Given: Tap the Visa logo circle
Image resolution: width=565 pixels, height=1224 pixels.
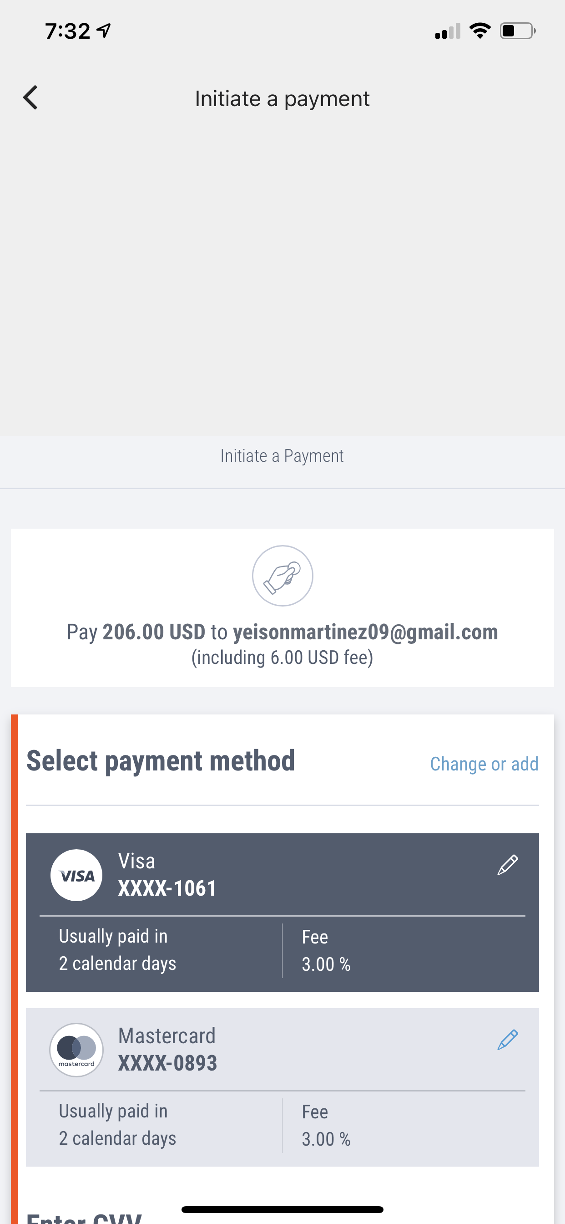Looking at the screenshot, I should coord(76,875).
